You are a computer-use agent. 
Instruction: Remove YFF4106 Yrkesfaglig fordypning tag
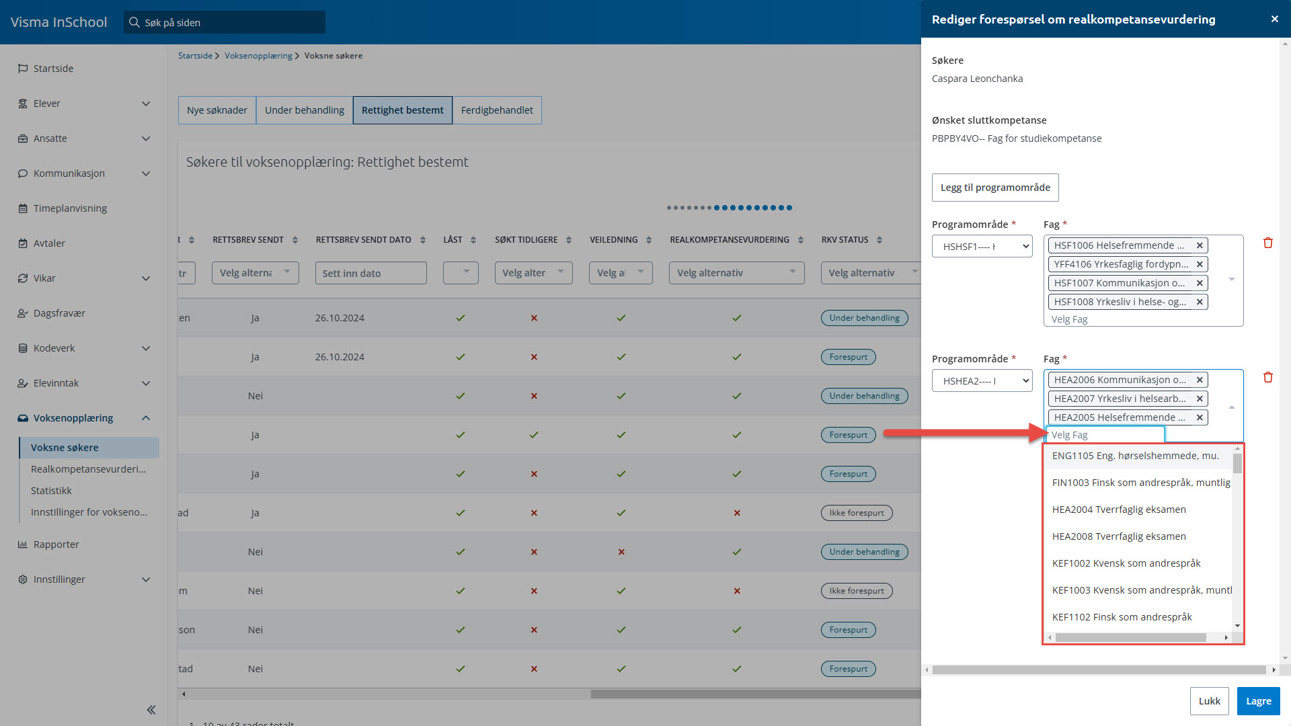tap(1200, 264)
